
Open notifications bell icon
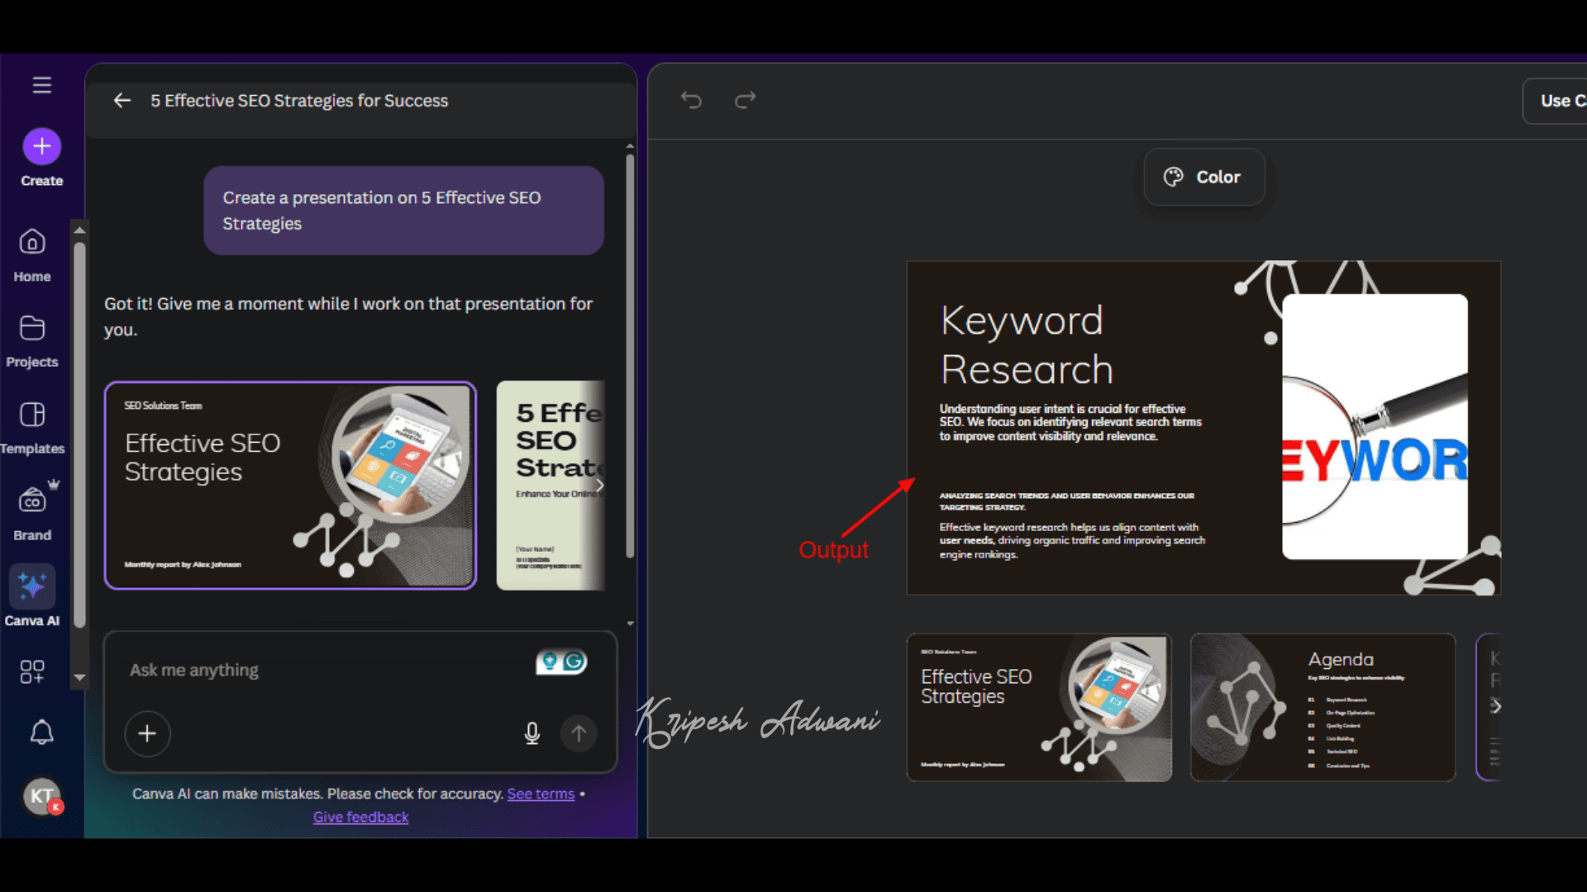tap(41, 733)
